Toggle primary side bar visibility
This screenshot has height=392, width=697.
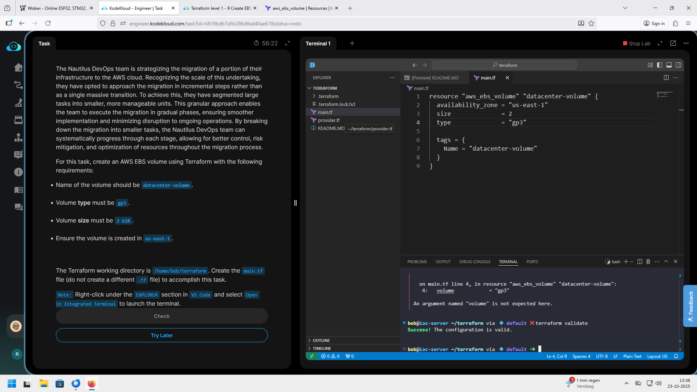pos(660,65)
